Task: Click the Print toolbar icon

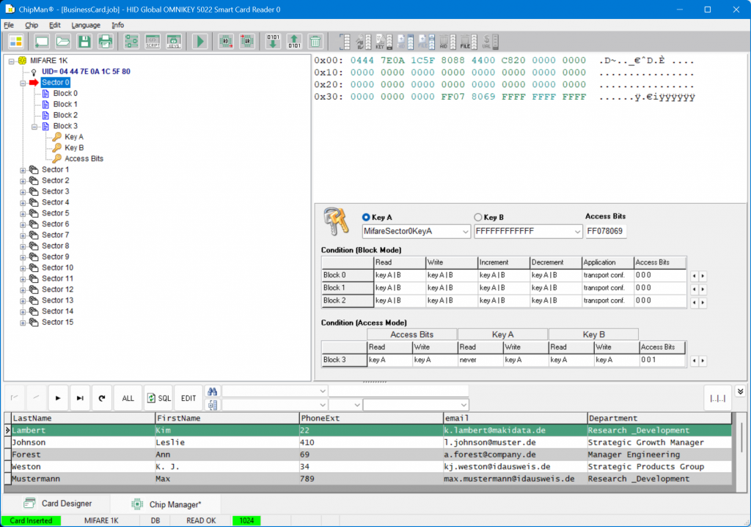Action: pyautogui.click(x=106, y=41)
